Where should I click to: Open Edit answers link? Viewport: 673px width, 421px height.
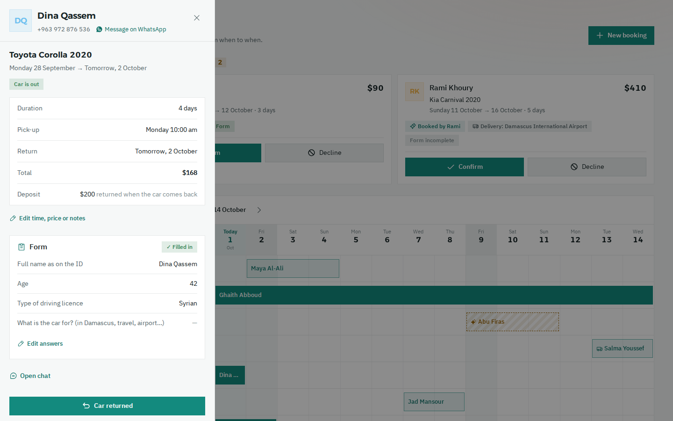pos(40,344)
